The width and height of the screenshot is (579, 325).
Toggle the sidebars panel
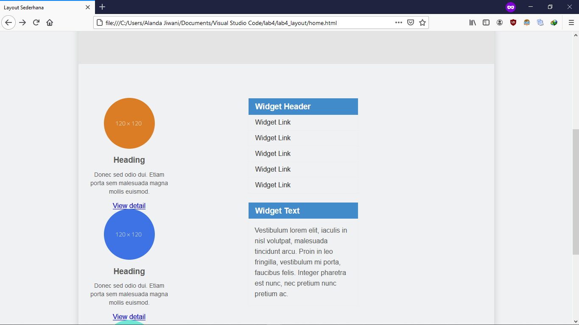[486, 22]
